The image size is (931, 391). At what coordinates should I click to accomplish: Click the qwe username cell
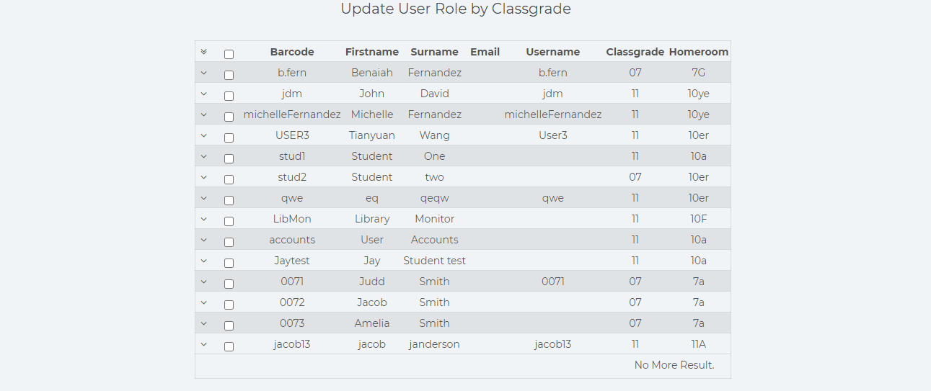click(553, 198)
